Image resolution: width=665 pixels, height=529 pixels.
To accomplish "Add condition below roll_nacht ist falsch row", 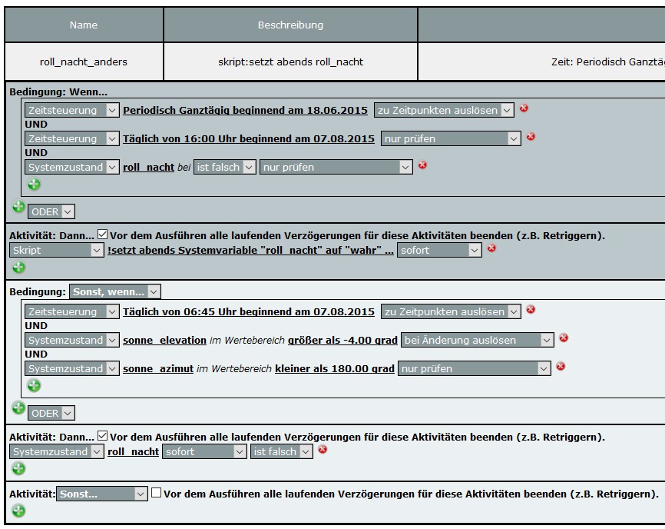I will pyautogui.click(x=34, y=185).
